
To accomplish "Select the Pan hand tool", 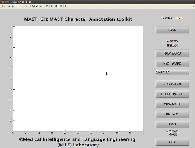I will point(30,6).
